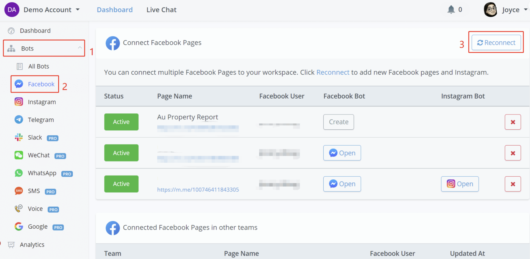Open the Google channel entry

37,227
